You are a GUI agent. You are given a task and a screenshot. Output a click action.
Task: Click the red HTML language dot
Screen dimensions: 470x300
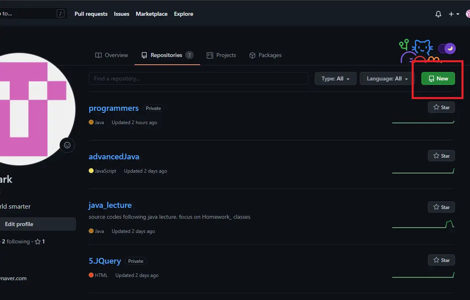[91, 275]
